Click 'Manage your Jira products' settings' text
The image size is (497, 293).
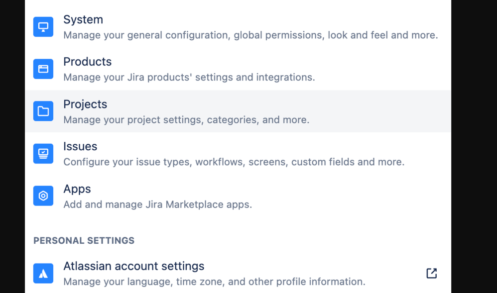(x=189, y=78)
